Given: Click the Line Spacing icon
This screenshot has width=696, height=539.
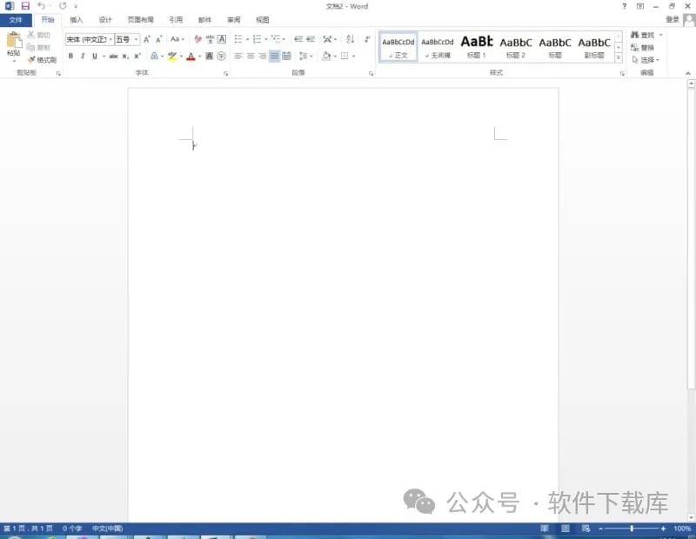Looking at the screenshot, I should click(303, 56).
